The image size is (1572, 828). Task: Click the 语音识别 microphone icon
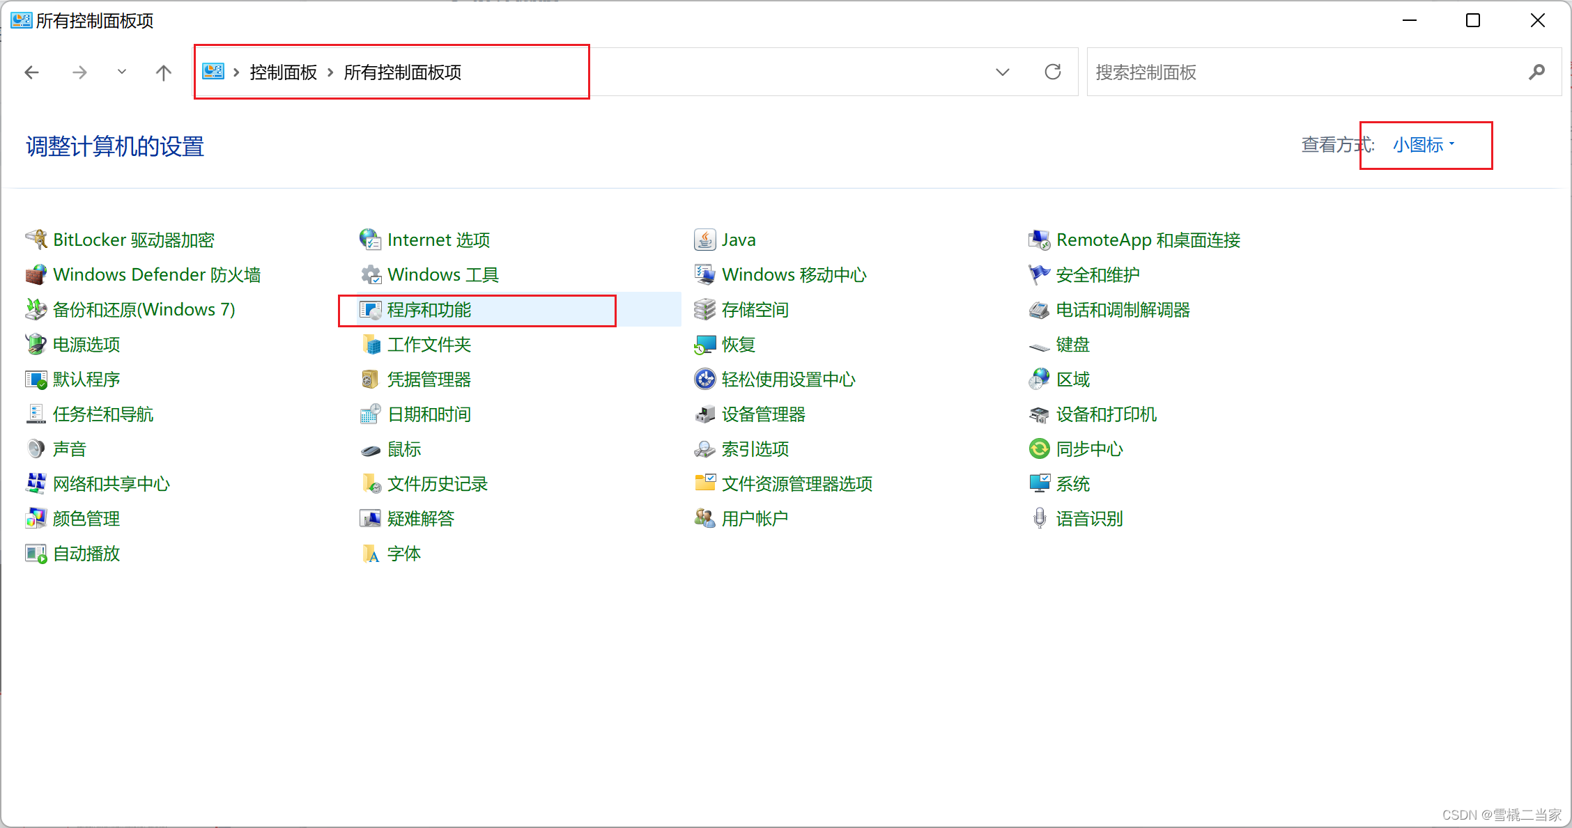coord(1040,518)
